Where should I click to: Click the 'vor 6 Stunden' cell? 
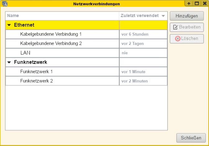pos(135,34)
